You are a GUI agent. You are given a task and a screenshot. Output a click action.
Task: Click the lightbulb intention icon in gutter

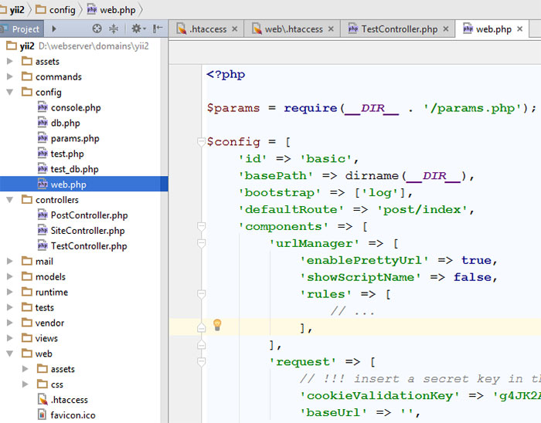click(x=217, y=325)
